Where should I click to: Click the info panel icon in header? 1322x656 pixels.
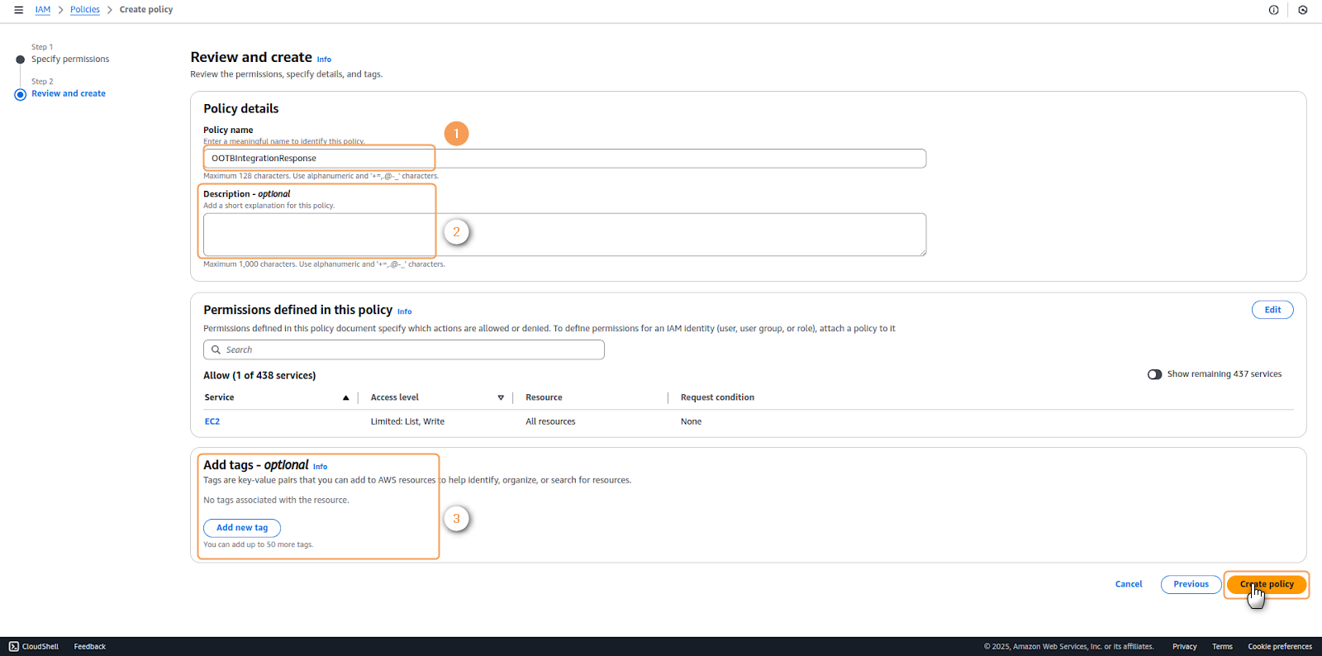coord(1273,10)
